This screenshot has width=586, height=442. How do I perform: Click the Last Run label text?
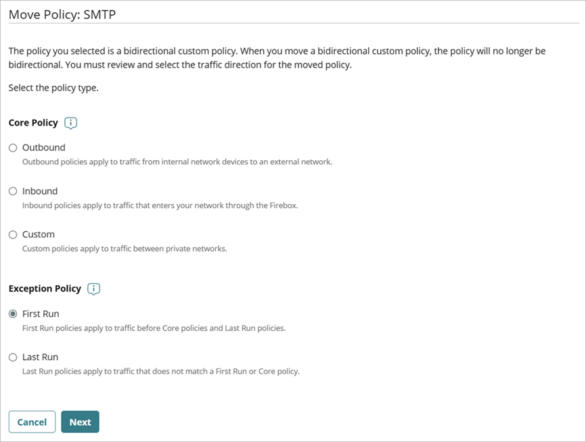click(41, 357)
